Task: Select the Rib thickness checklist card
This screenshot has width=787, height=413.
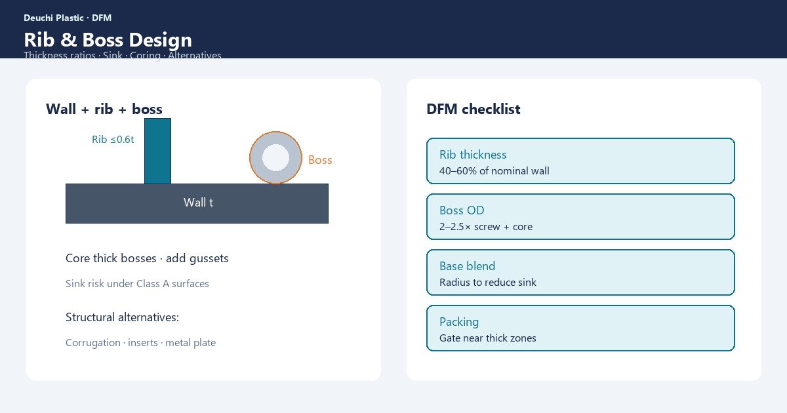Action: 580,161
